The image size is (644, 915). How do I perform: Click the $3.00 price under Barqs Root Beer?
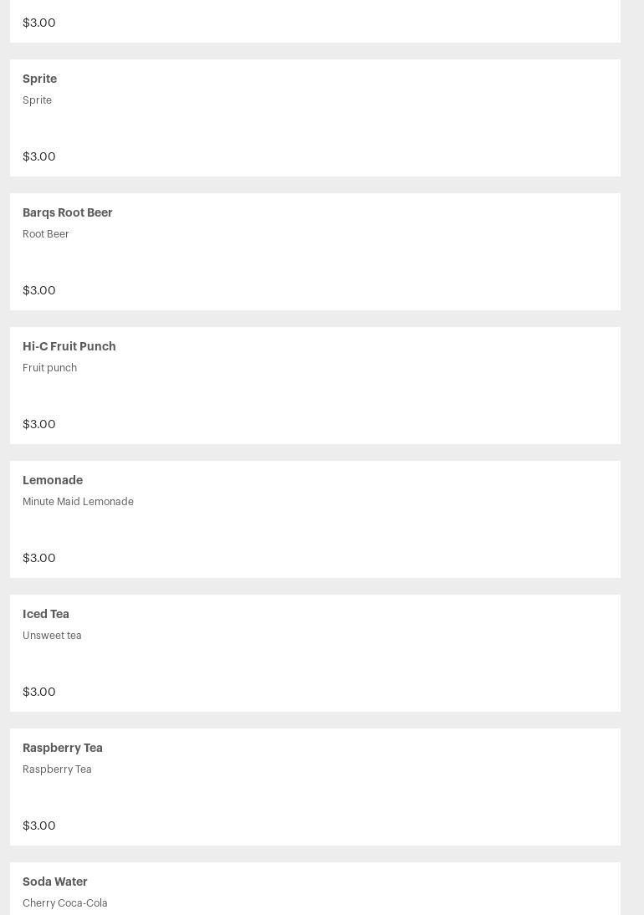click(39, 290)
